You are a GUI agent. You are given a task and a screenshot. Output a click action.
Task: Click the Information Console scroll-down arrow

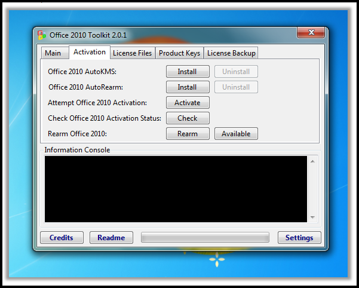coord(312,217)
